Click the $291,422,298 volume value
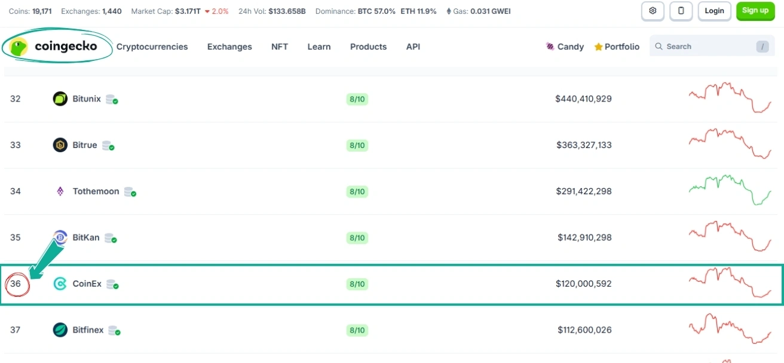 pos(584,192)
